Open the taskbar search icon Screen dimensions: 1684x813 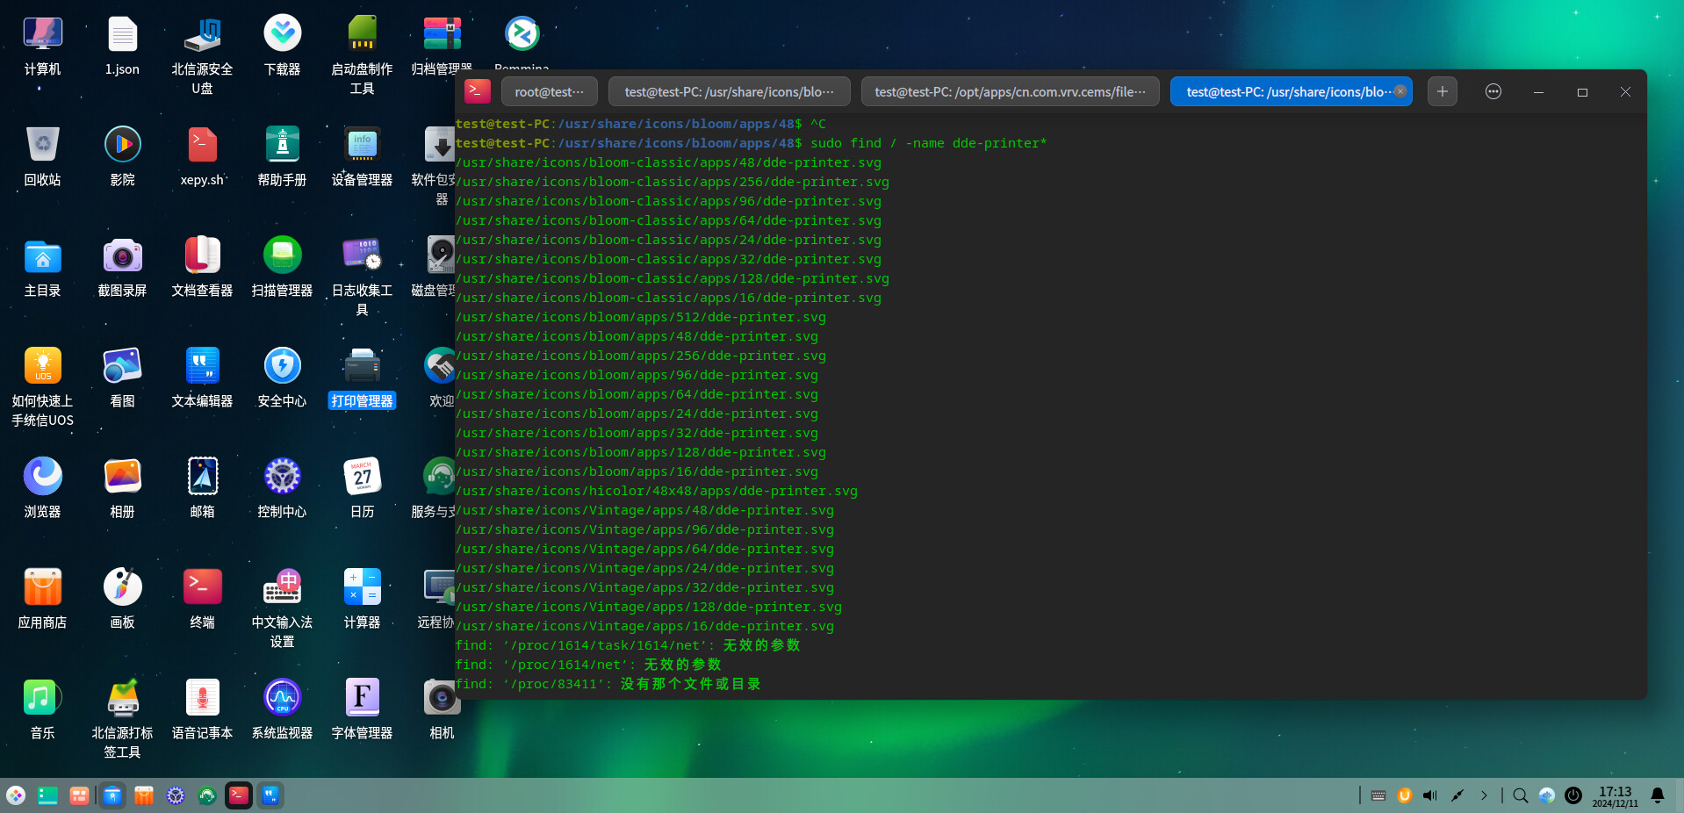point(1520,795)
